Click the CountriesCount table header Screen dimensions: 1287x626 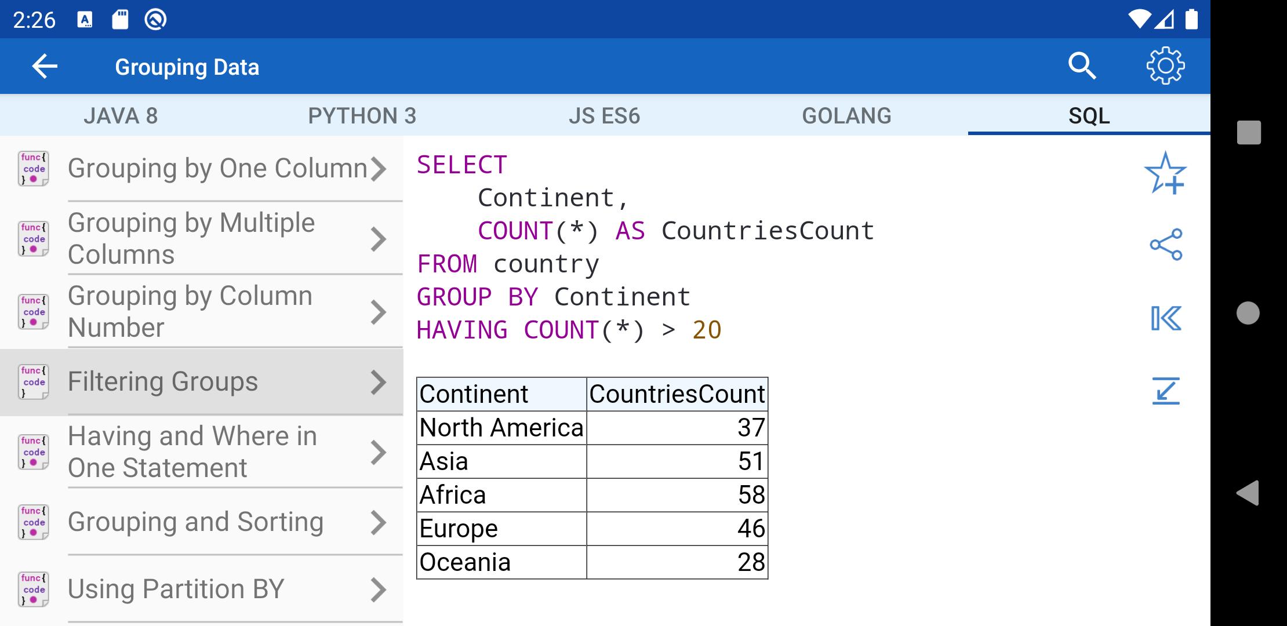coord(677,394)
